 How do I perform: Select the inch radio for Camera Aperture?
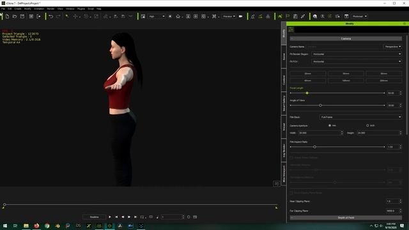point(367,125)
